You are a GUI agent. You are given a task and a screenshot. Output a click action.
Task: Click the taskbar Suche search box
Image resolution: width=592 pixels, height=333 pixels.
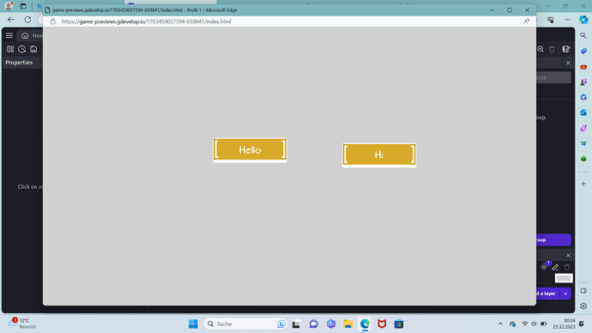click(245, 324)
